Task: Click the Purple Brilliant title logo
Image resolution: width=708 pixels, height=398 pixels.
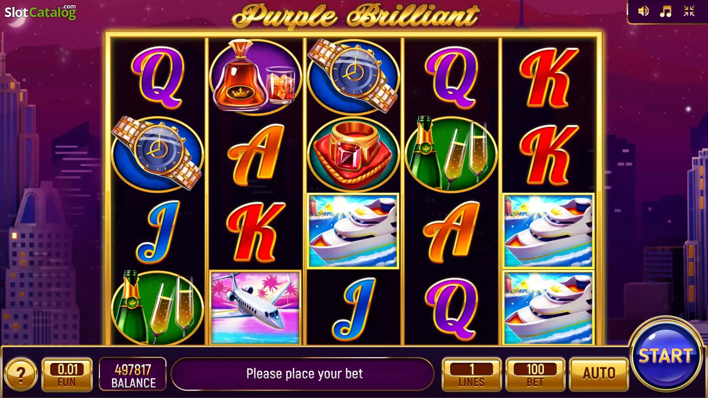Action: click(x=355, y=16)
